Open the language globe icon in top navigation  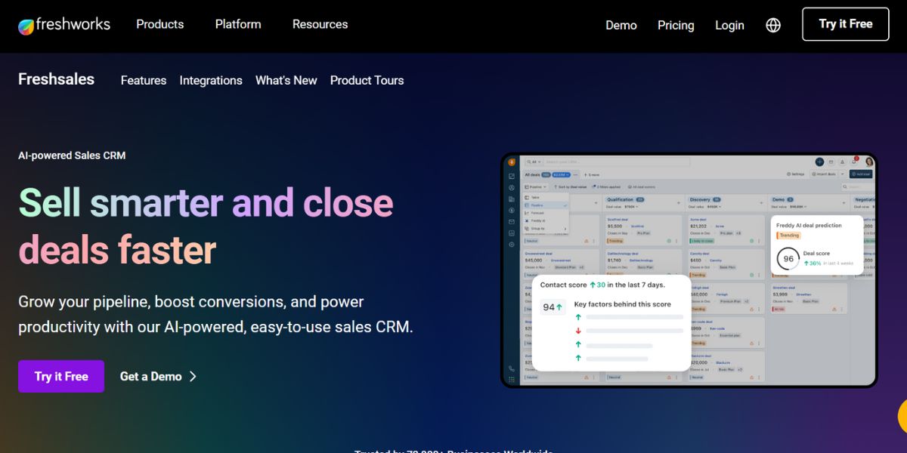pos(772,25)
